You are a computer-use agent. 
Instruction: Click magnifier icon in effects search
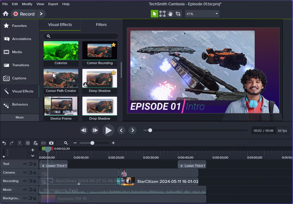(49, 36)
